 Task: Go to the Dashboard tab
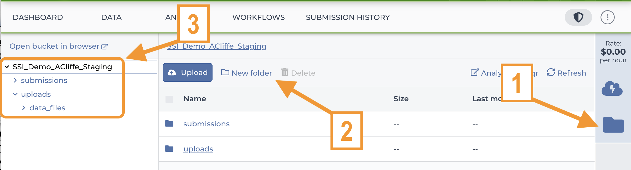pos(38,17)
